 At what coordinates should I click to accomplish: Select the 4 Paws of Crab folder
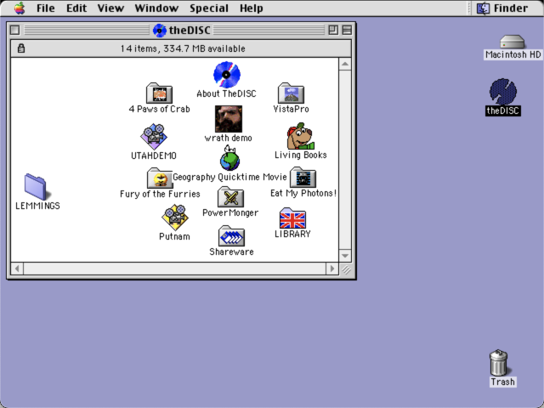(x=159, y=93)
